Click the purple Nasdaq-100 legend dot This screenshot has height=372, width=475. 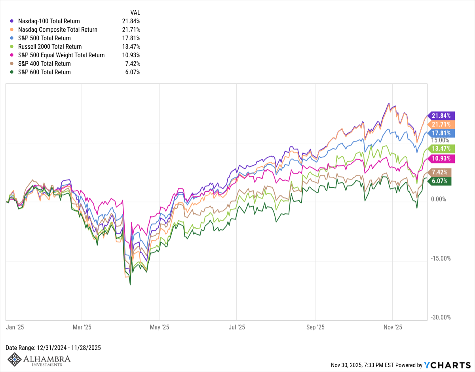12,21
